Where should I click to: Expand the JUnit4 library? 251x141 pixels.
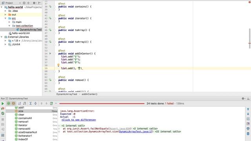pyautogui.click(x=5, y=44)
